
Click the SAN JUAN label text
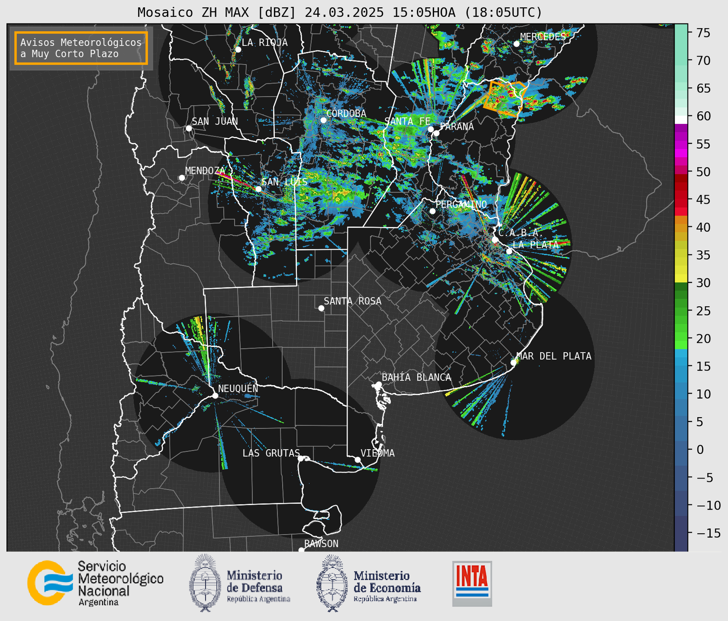tap(215, 121)
